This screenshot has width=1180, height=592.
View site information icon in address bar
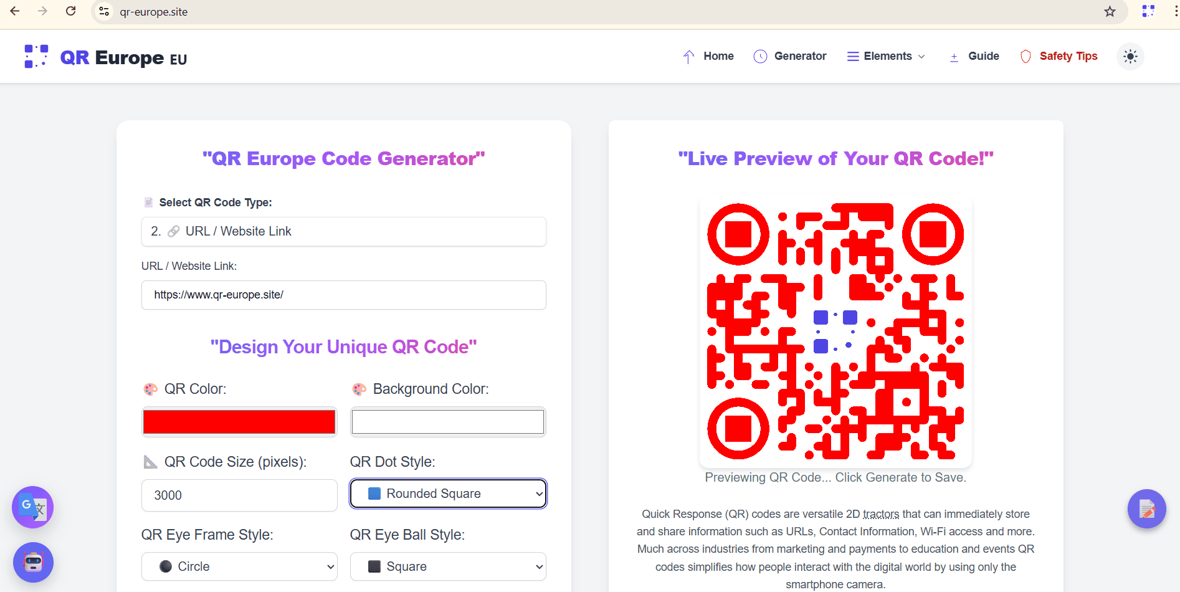tap(104, 12)
